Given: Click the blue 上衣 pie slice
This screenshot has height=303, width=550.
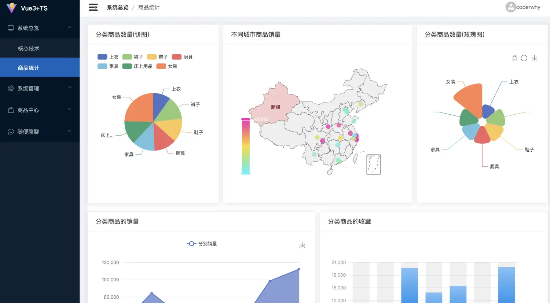Looking at the screenshot, I should [160, 104].
